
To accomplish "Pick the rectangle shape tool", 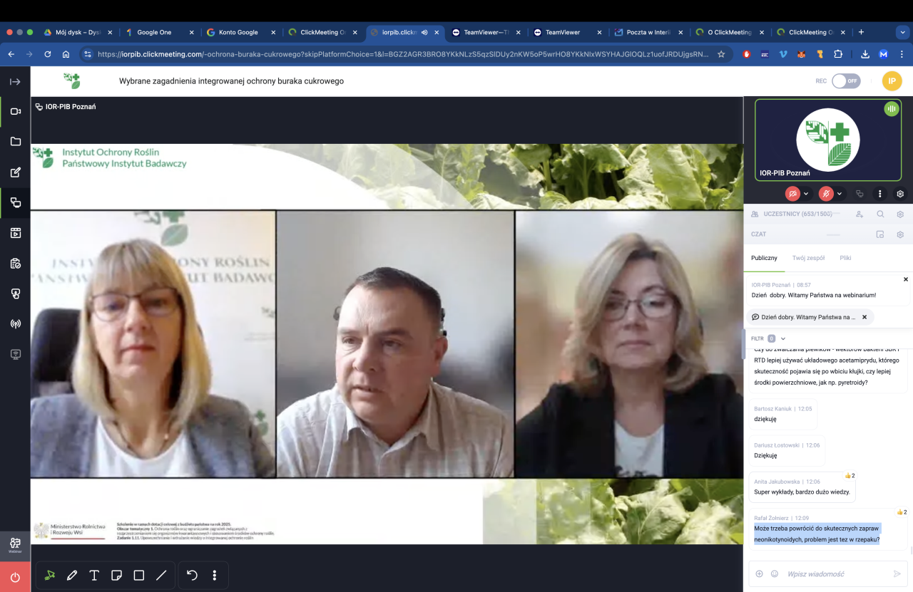I will pyautogui.click(x=139, y=575).
